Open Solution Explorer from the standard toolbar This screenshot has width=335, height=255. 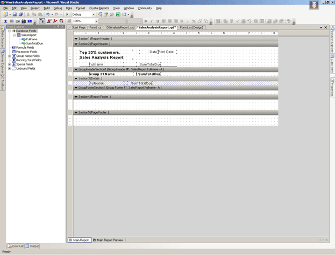click(x=100, y=14)
